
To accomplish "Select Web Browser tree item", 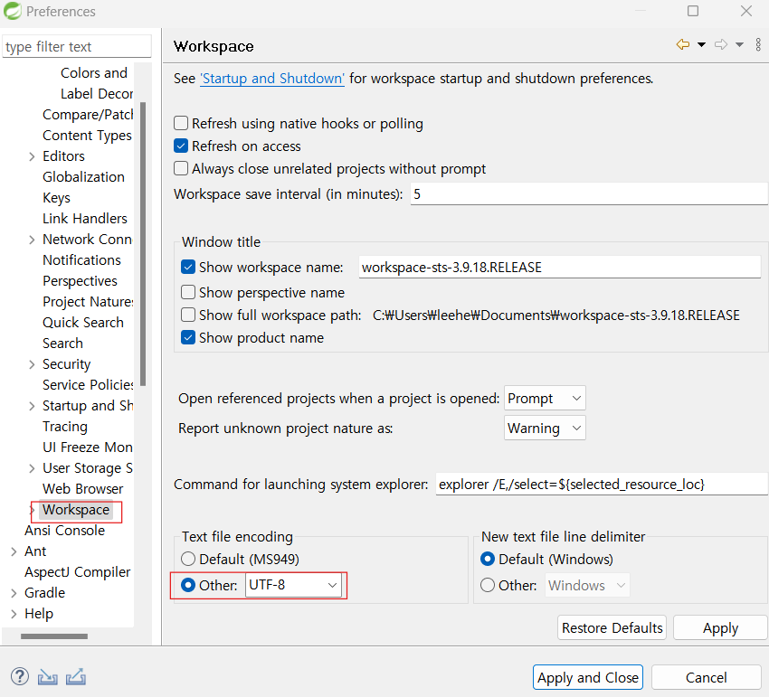I will click(x=83, y=489).
